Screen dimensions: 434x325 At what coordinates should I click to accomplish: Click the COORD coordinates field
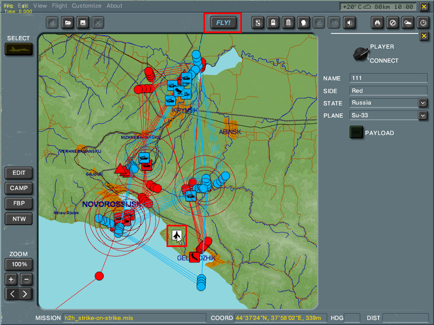click(x=280, y=318)
